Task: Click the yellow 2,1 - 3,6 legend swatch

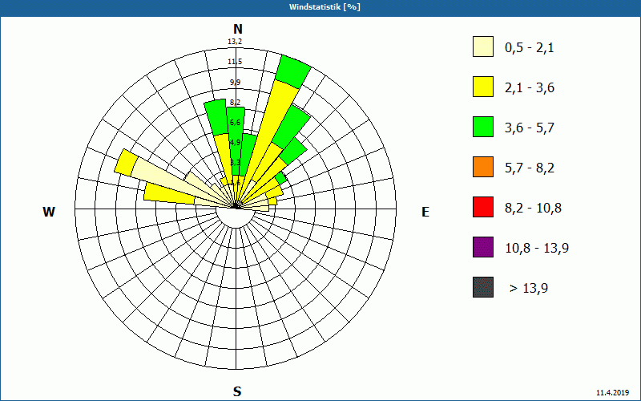Action: coord(483,87)
